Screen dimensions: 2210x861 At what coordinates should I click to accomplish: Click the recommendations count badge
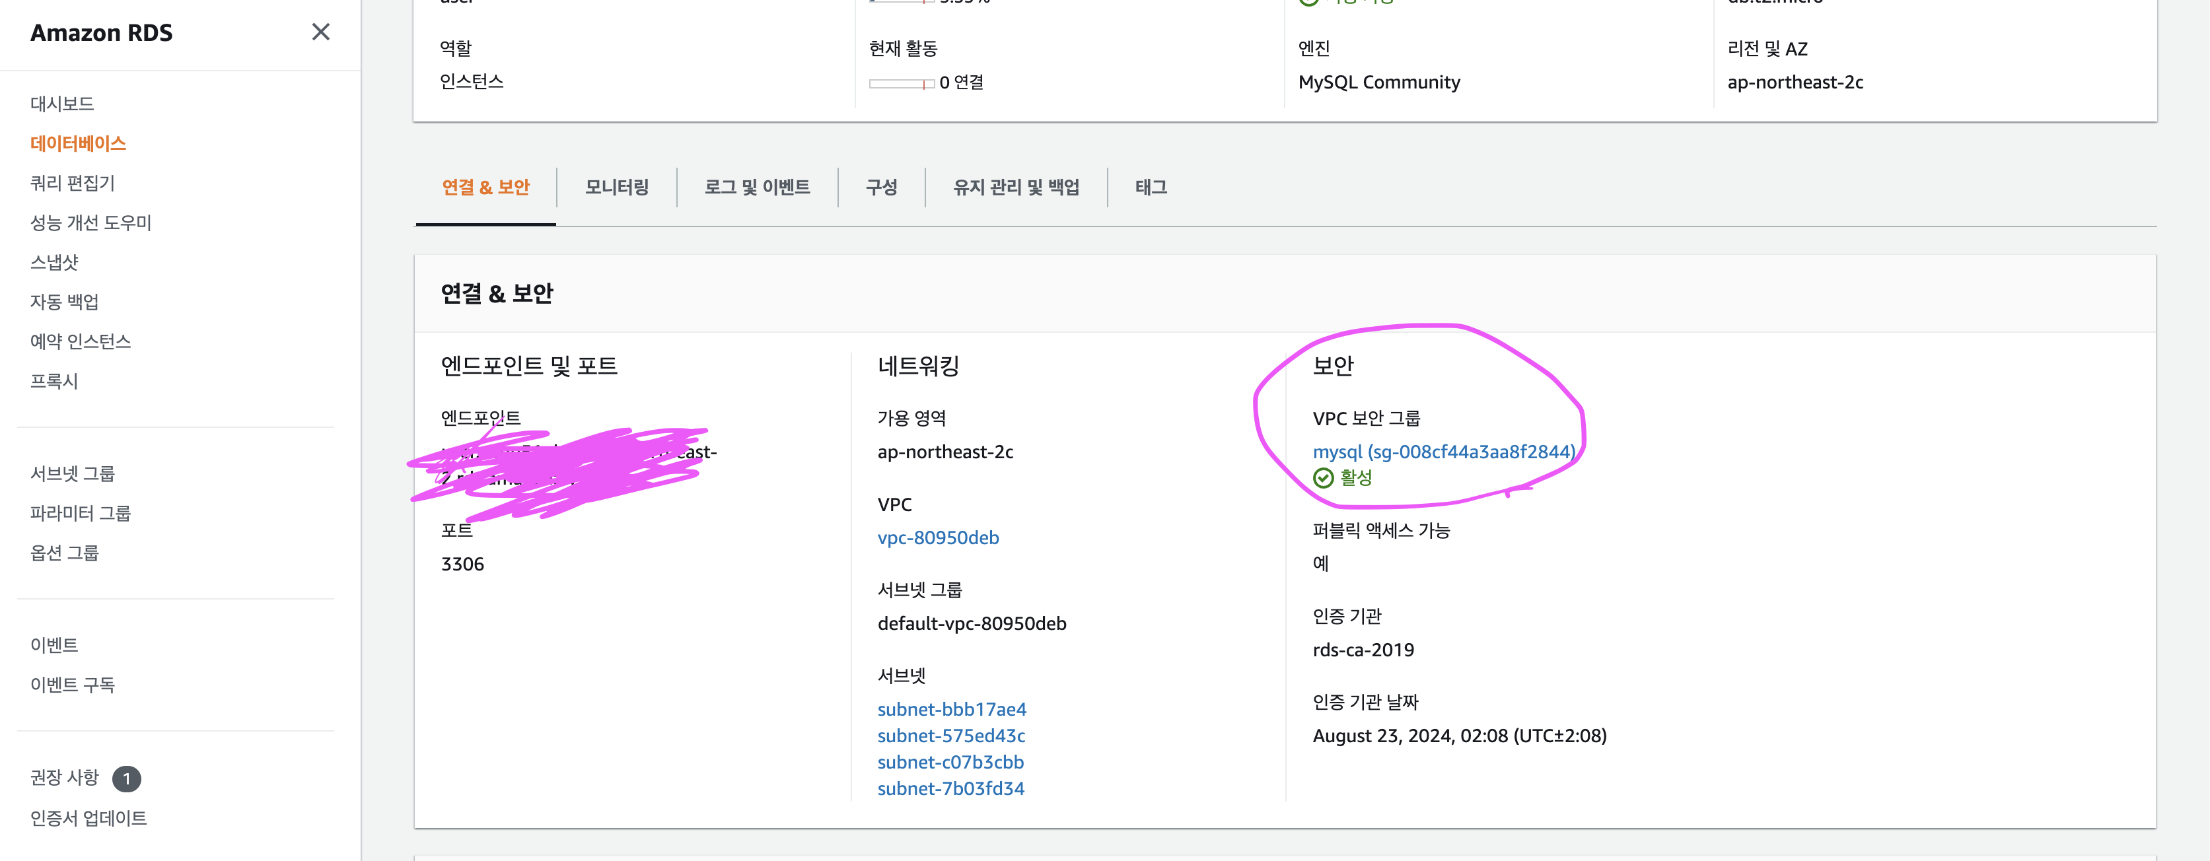[x=126, y=778]
